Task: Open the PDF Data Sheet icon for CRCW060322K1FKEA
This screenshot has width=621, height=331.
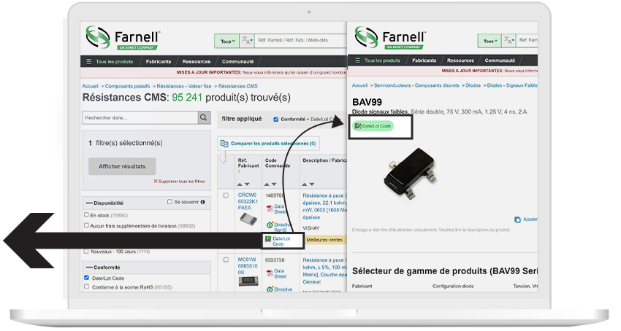Action: [270, 209]
